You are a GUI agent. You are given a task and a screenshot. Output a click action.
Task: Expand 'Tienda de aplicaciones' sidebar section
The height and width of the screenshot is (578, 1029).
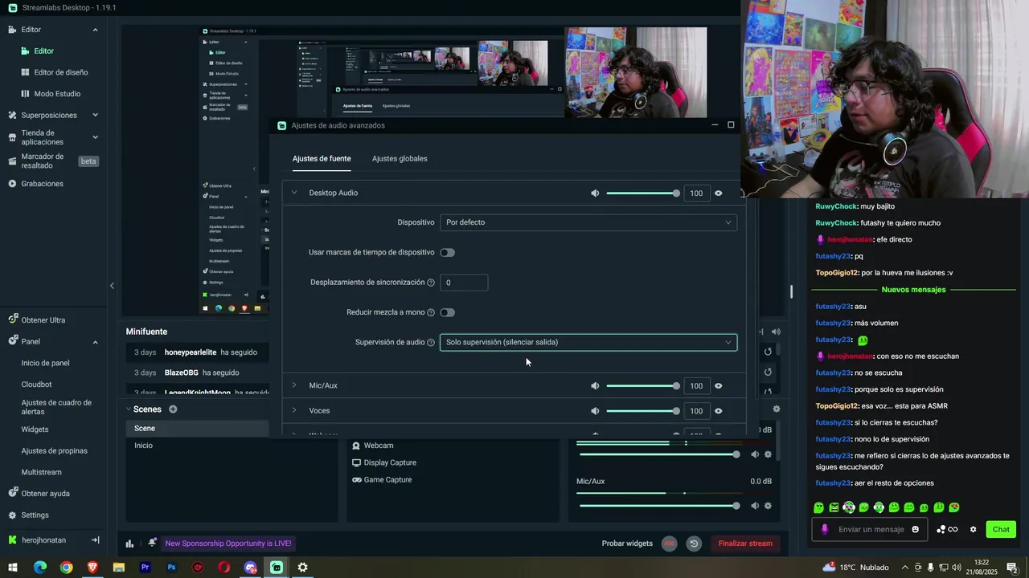[95, 137]
